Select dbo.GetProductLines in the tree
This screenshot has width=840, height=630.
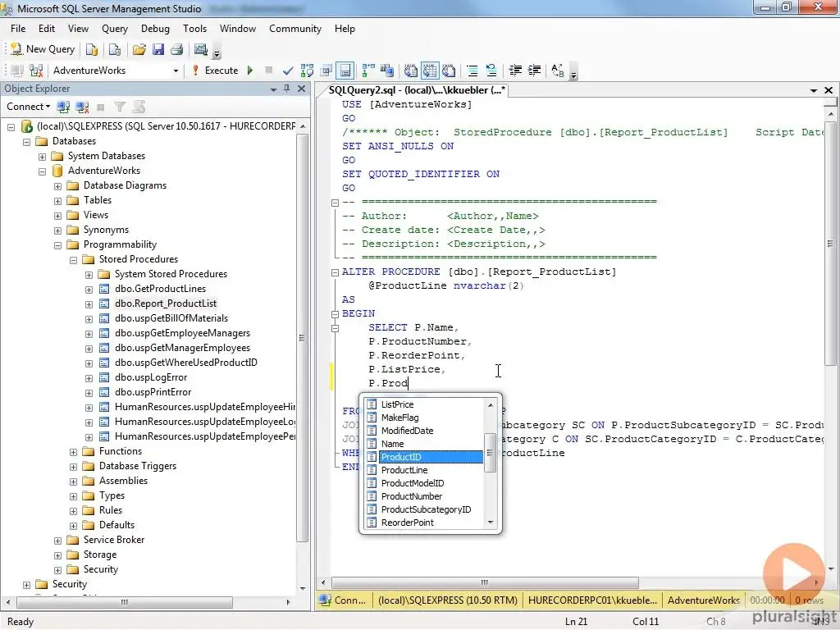pos(160,289)
